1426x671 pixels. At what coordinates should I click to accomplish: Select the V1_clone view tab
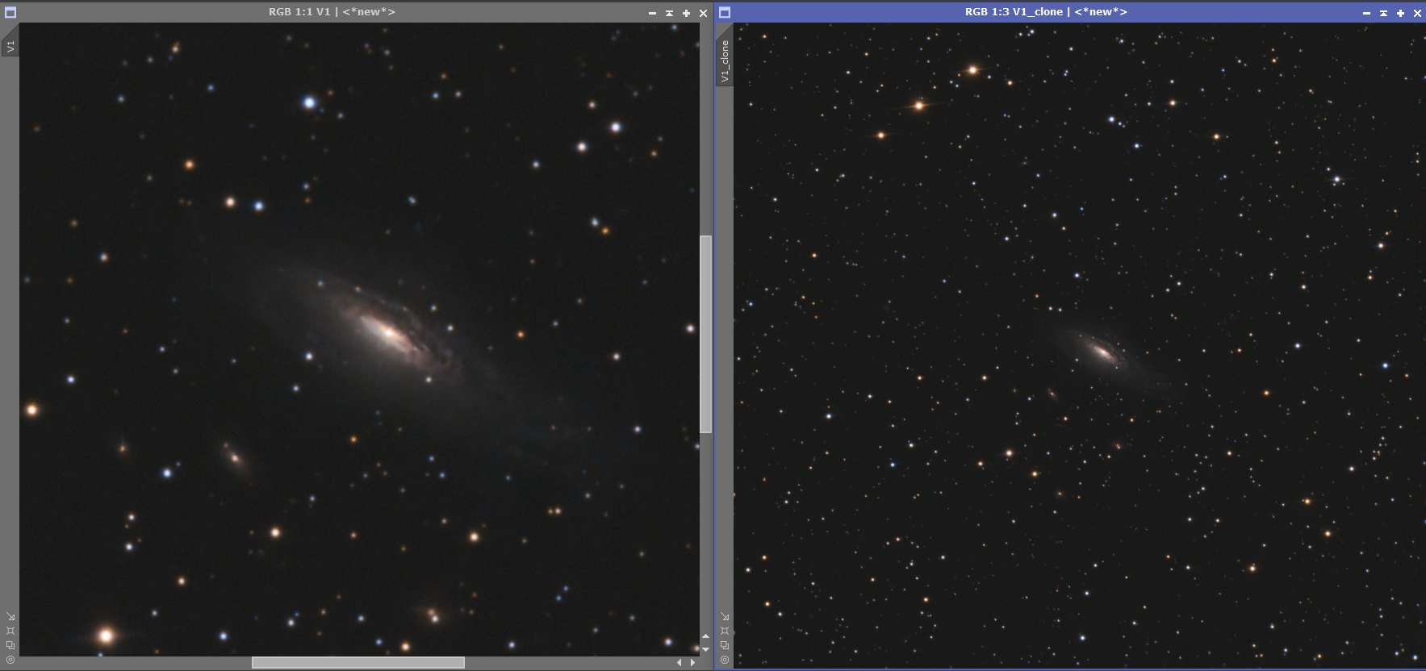725,60
